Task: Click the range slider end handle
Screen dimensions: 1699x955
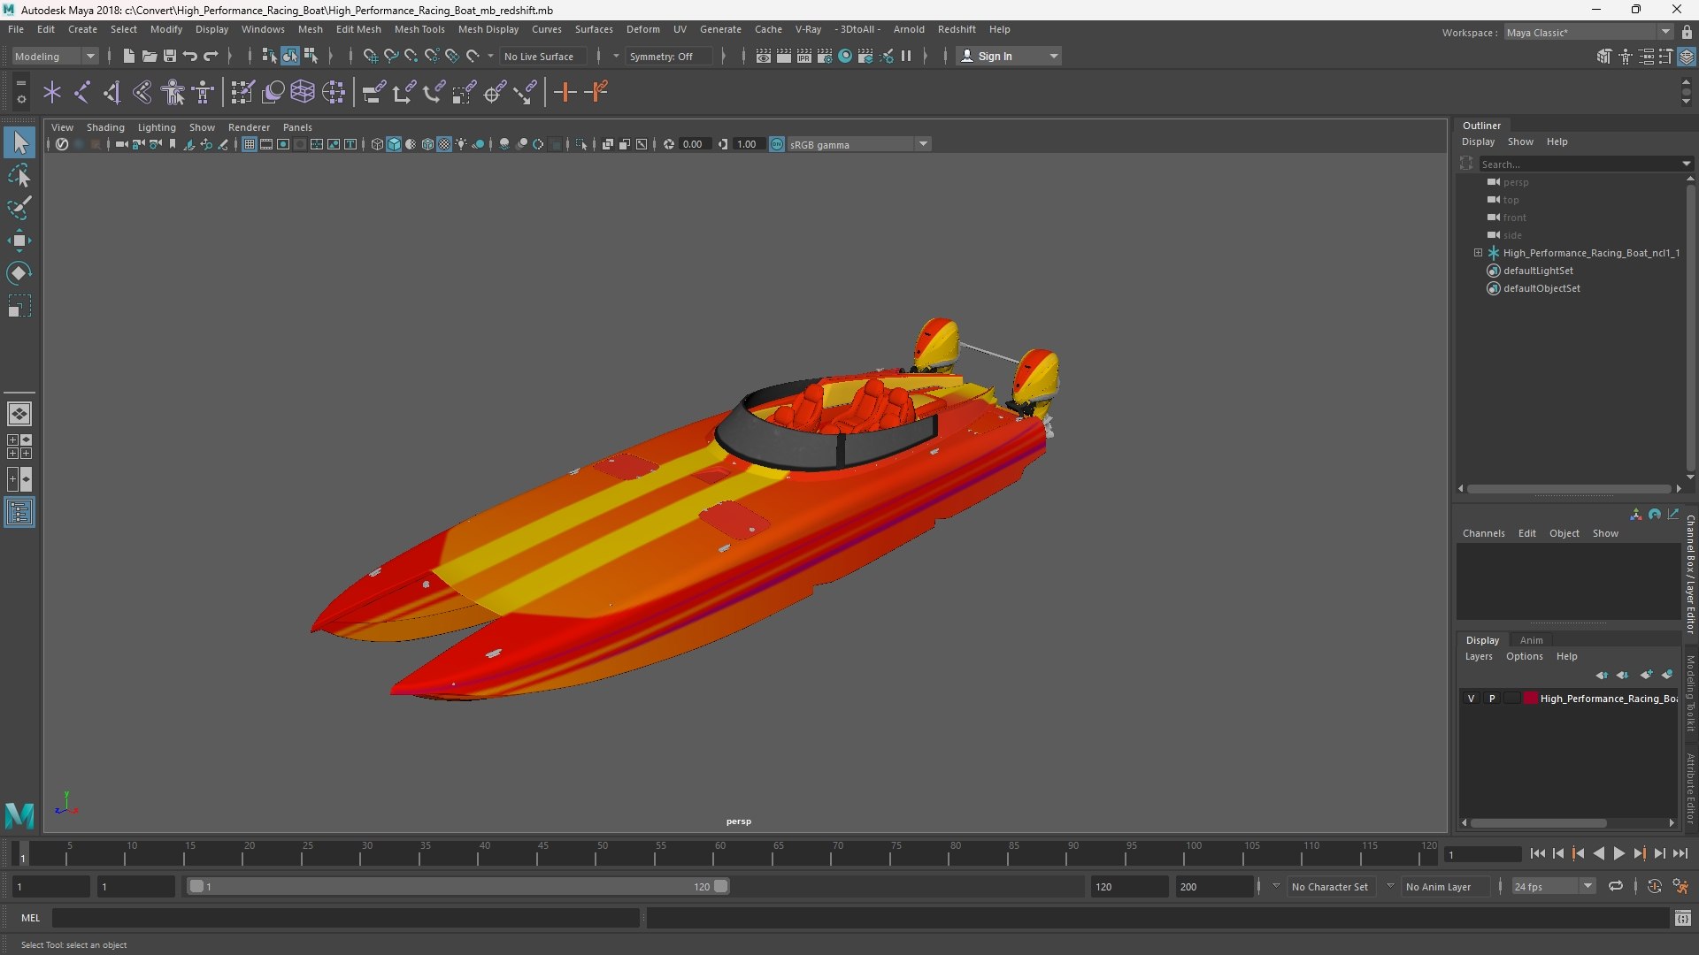Action: pyautogui.click(x=721, y=886)
